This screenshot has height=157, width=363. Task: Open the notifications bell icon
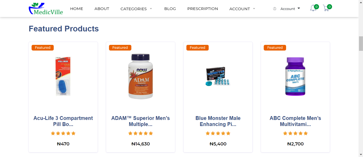313,8
